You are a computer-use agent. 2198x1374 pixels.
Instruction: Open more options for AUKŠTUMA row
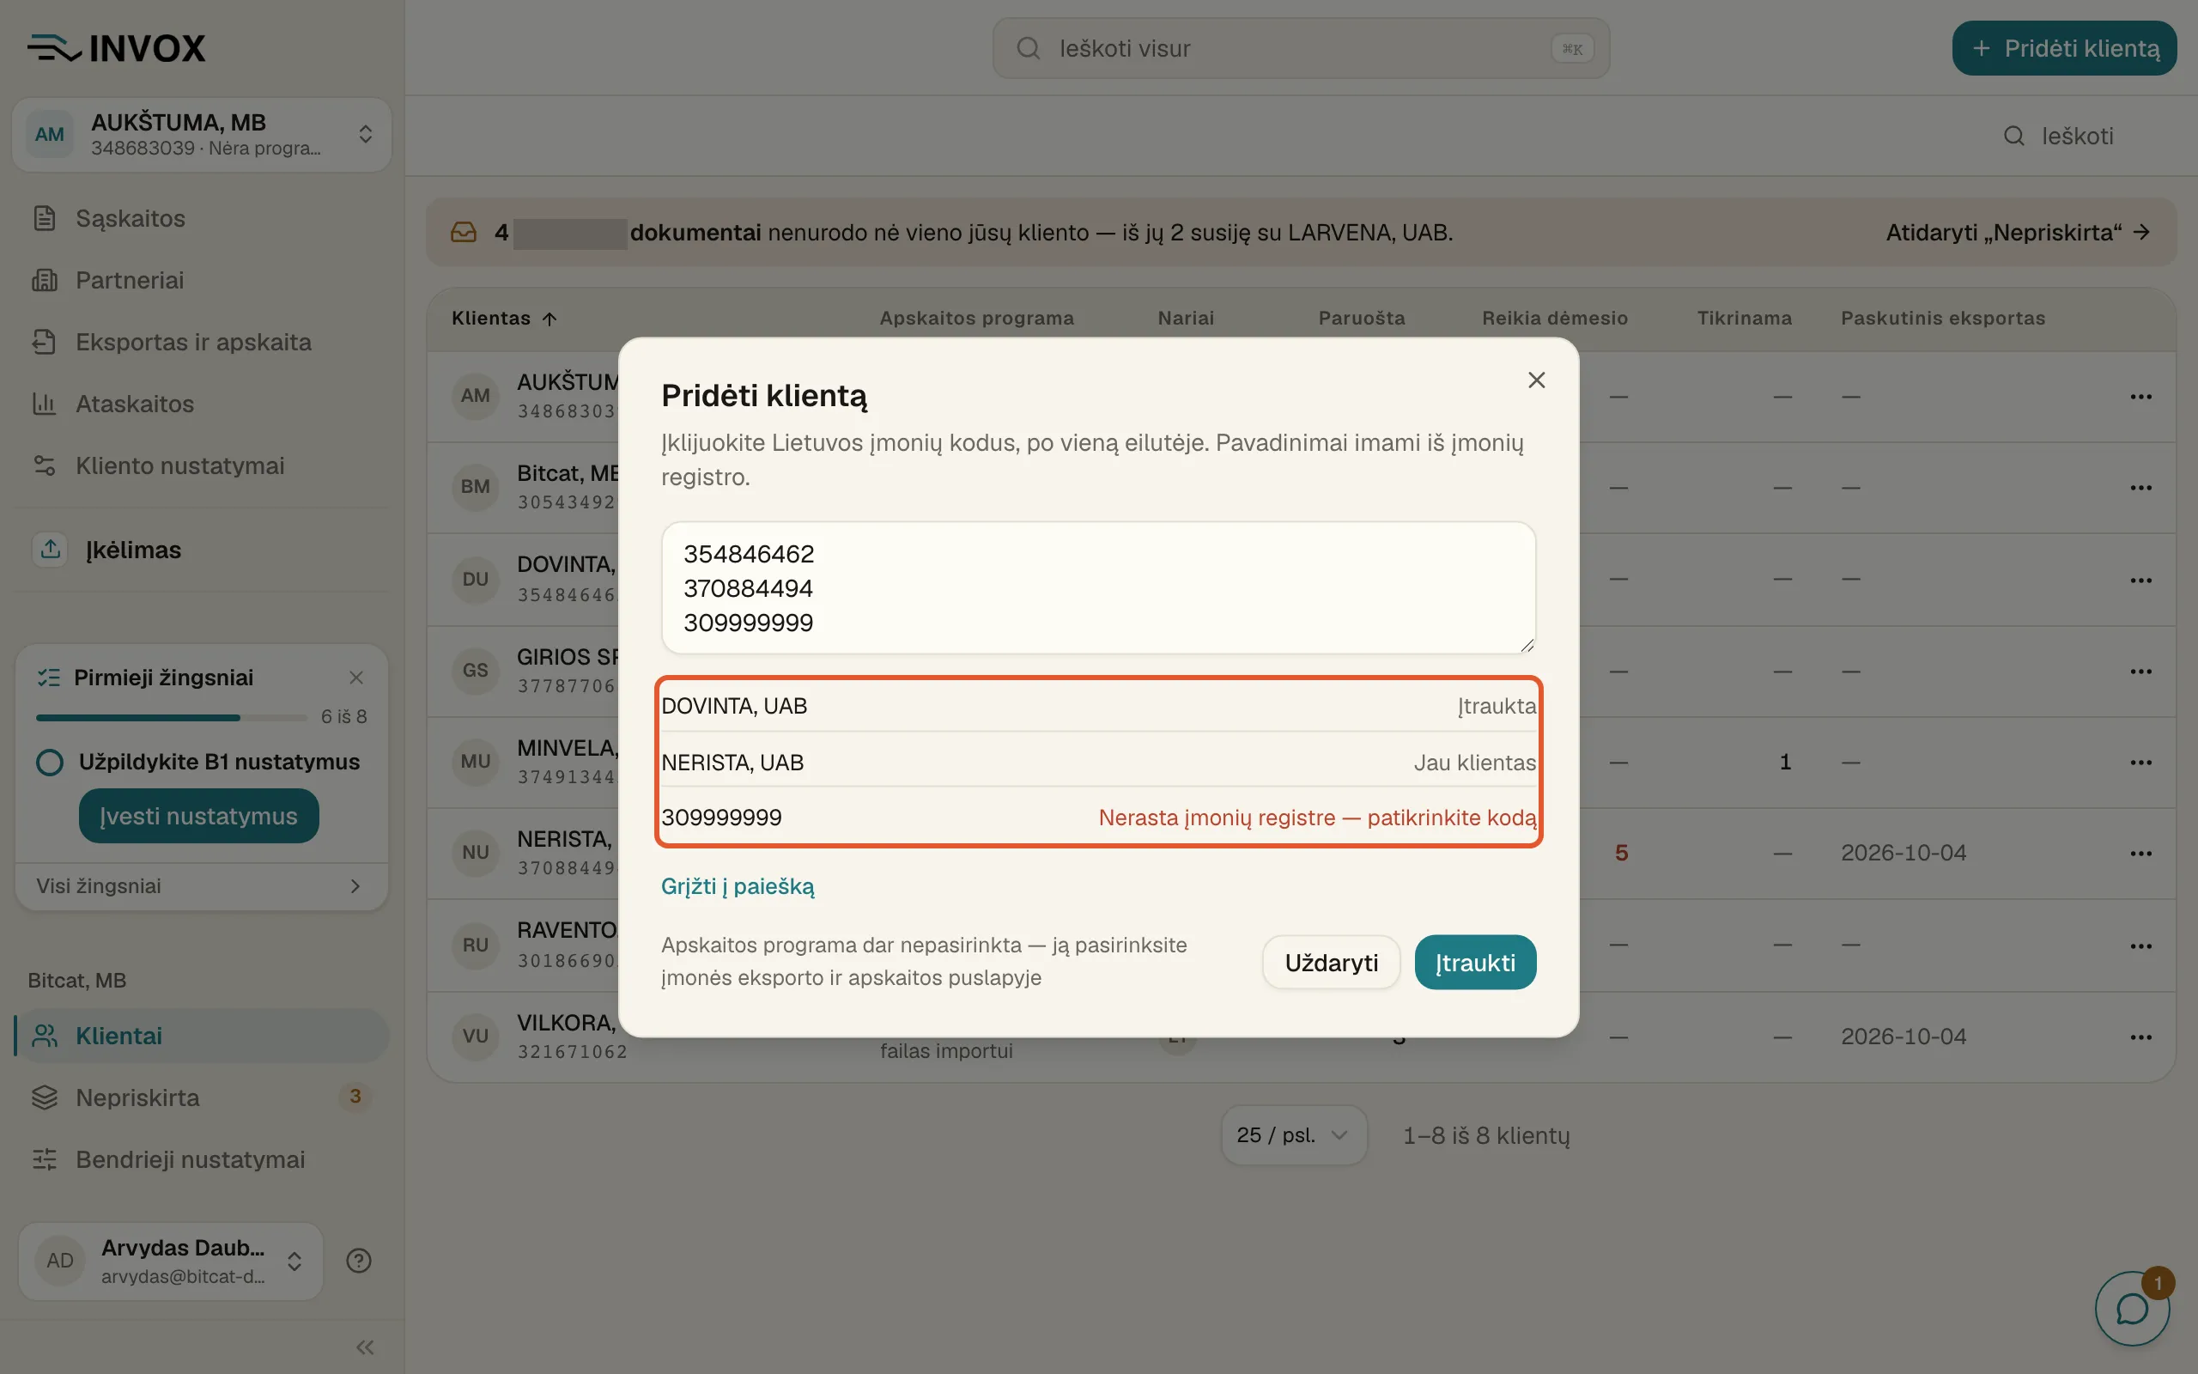click(x=2140, y=397)
